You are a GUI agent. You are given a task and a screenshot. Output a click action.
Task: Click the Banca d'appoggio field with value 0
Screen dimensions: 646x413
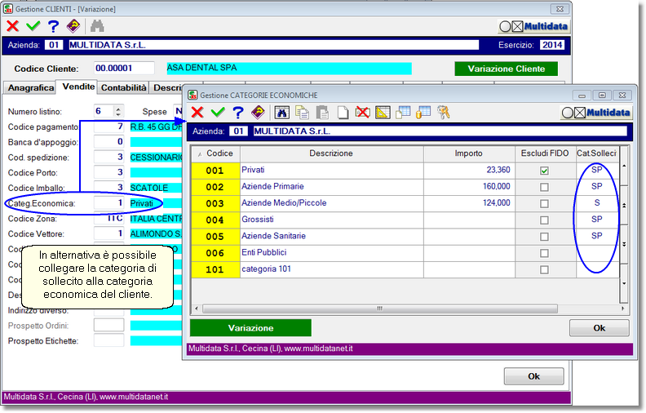point(108,142)
